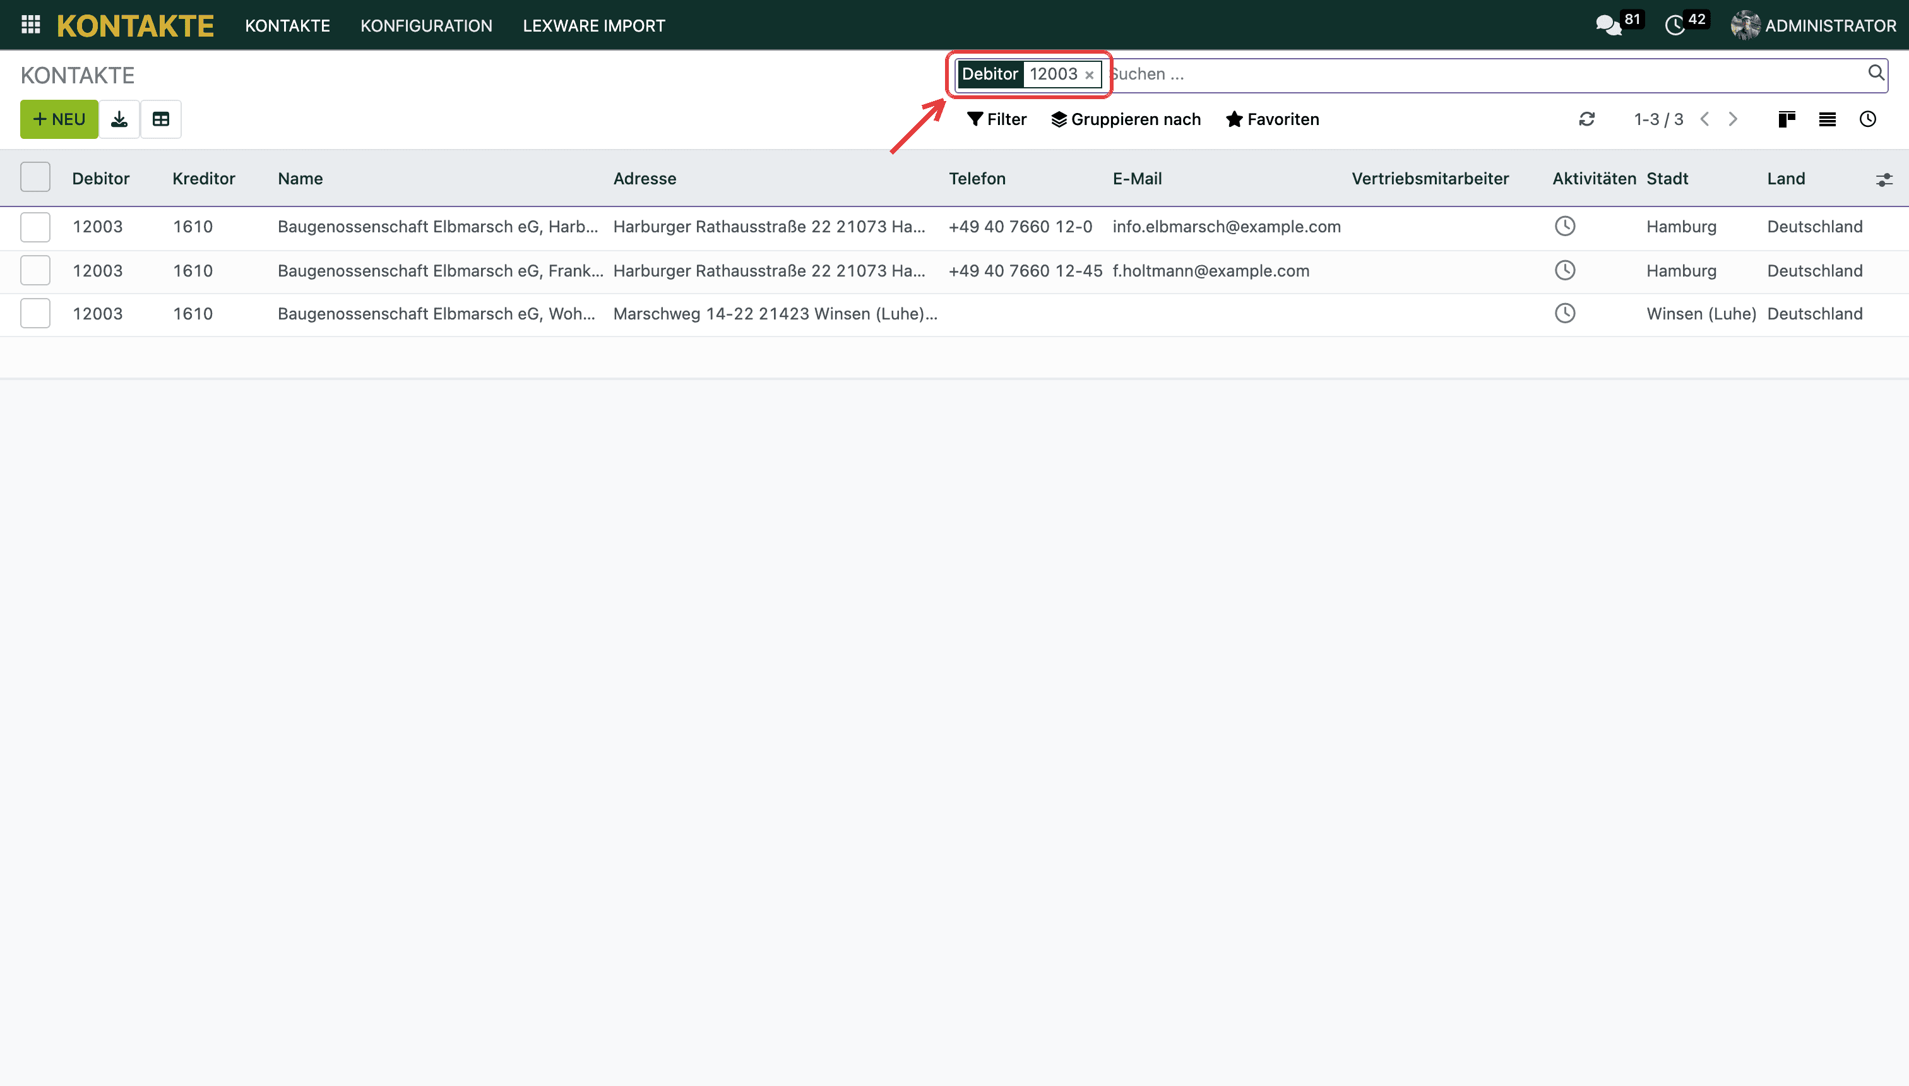Sort by the Name column header

point(300,179)
